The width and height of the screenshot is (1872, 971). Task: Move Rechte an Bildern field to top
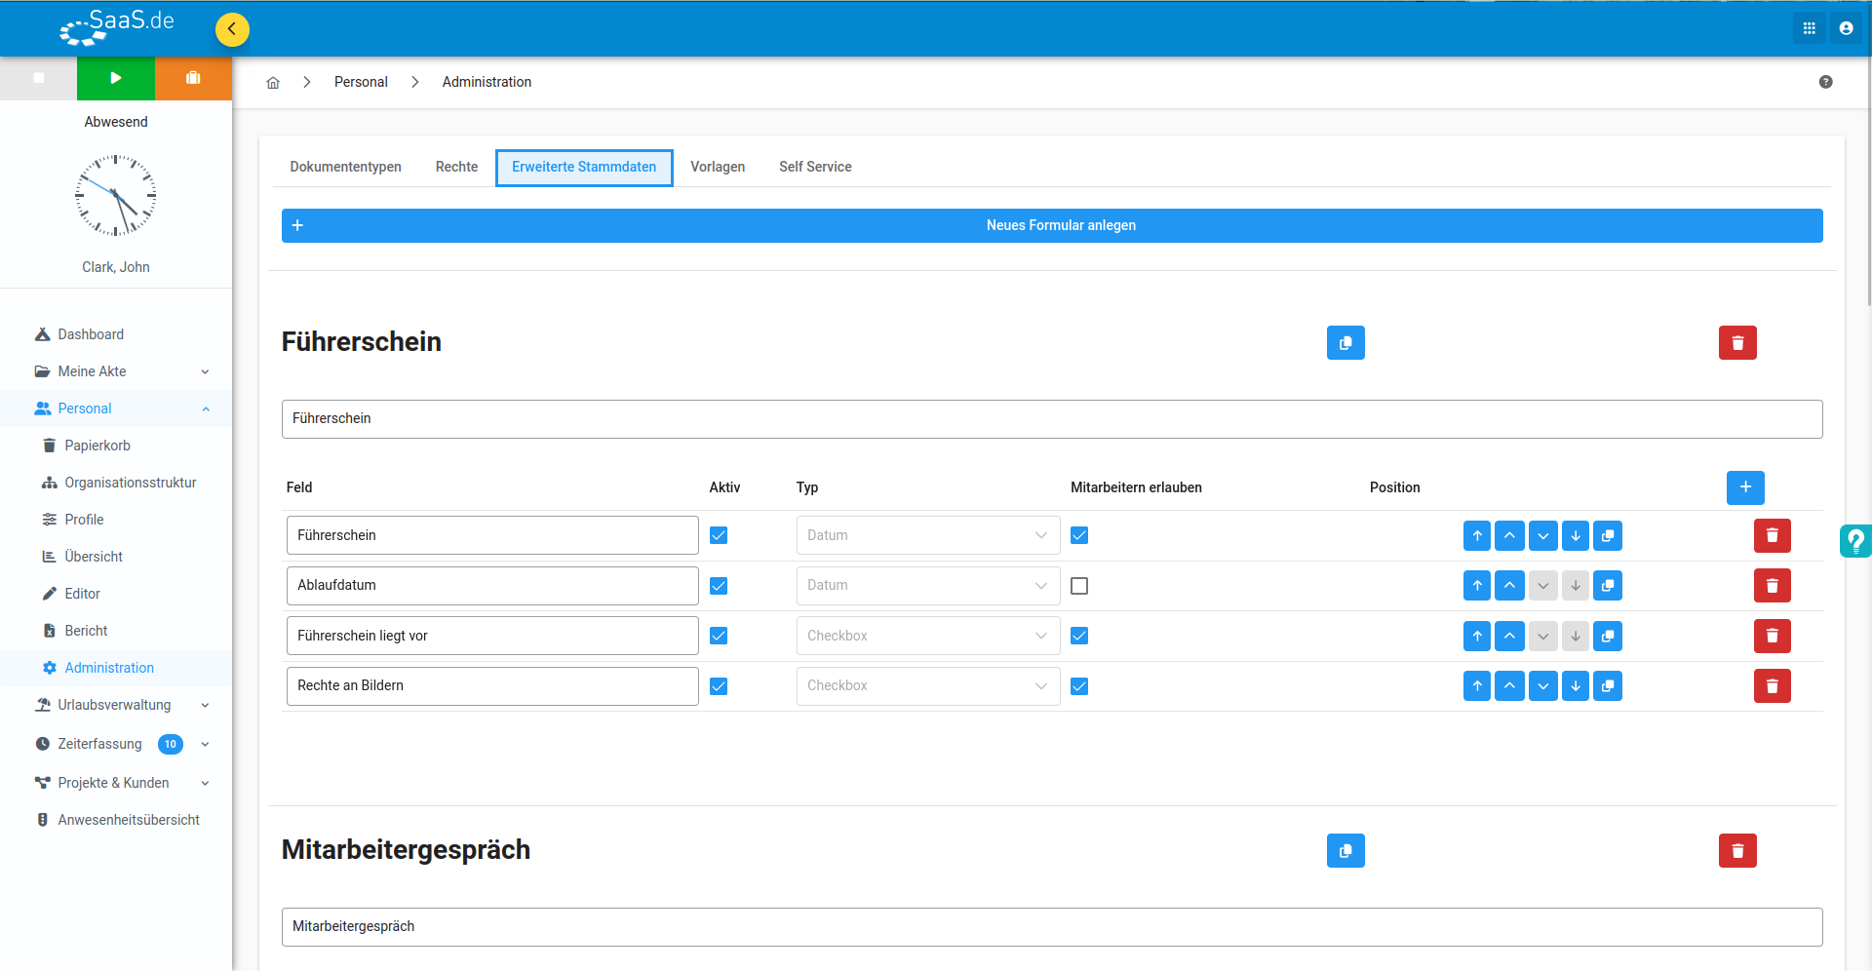(1477, 686)
